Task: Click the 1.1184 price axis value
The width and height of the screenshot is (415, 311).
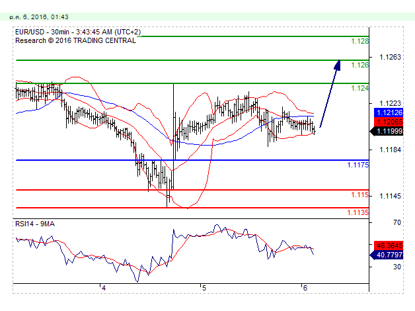Action: click(x=390, y=150)
